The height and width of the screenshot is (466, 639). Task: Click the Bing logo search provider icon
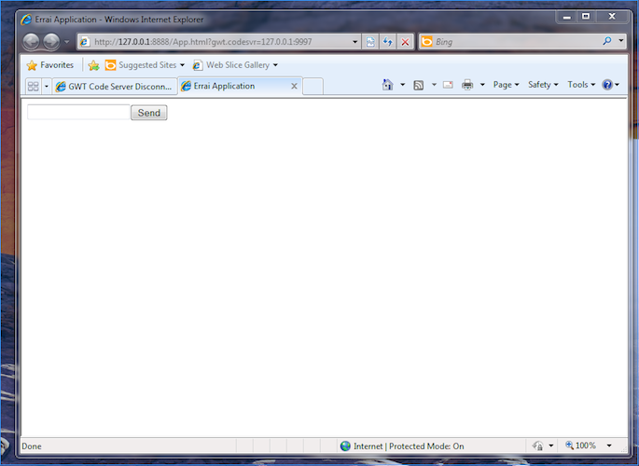click(x=426, y=42)
